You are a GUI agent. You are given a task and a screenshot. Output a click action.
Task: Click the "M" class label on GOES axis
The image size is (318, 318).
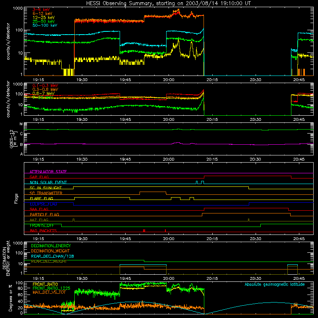tap(21, 124)
